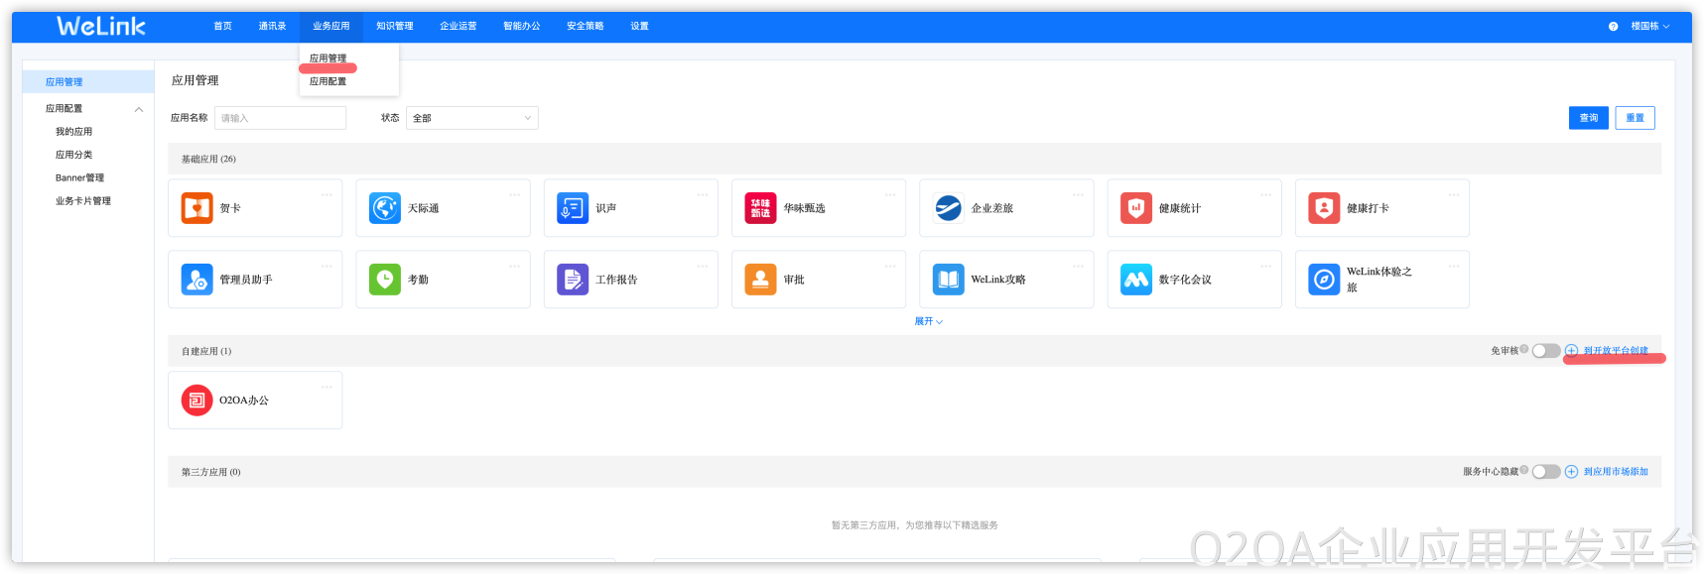The height and width of the screenshot is (574, 1704).
Task: Select 应用配置 from the dropdown menu
Action: point(328,81)
